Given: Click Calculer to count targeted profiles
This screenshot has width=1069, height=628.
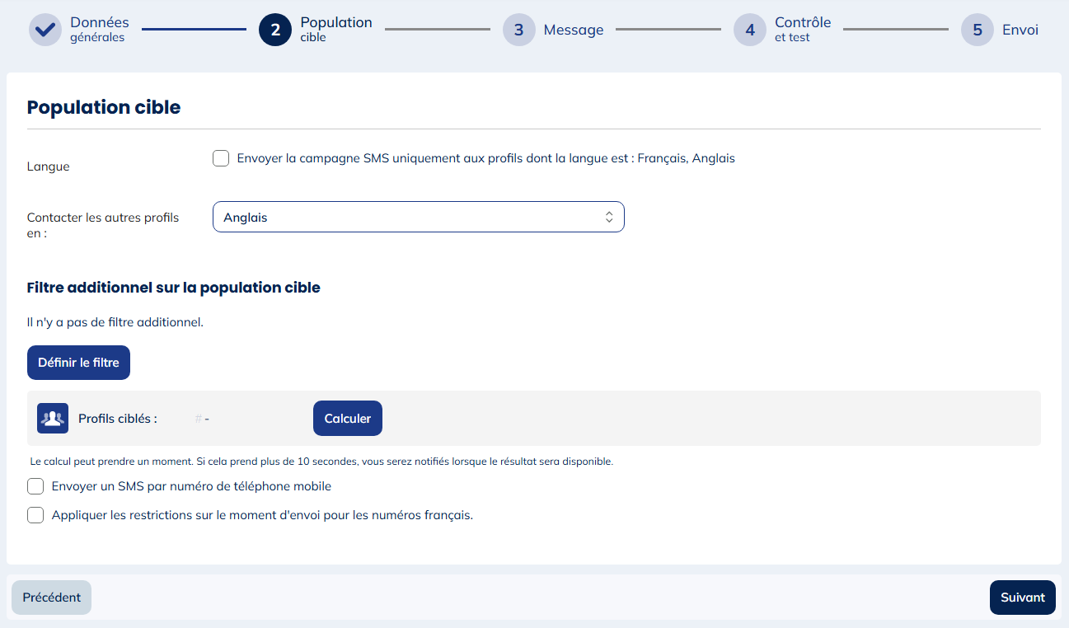Looking at the screenshot, I should point(348,419).
